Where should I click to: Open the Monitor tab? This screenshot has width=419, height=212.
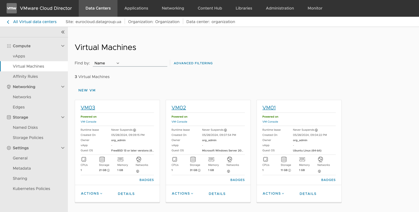point(315,8)
